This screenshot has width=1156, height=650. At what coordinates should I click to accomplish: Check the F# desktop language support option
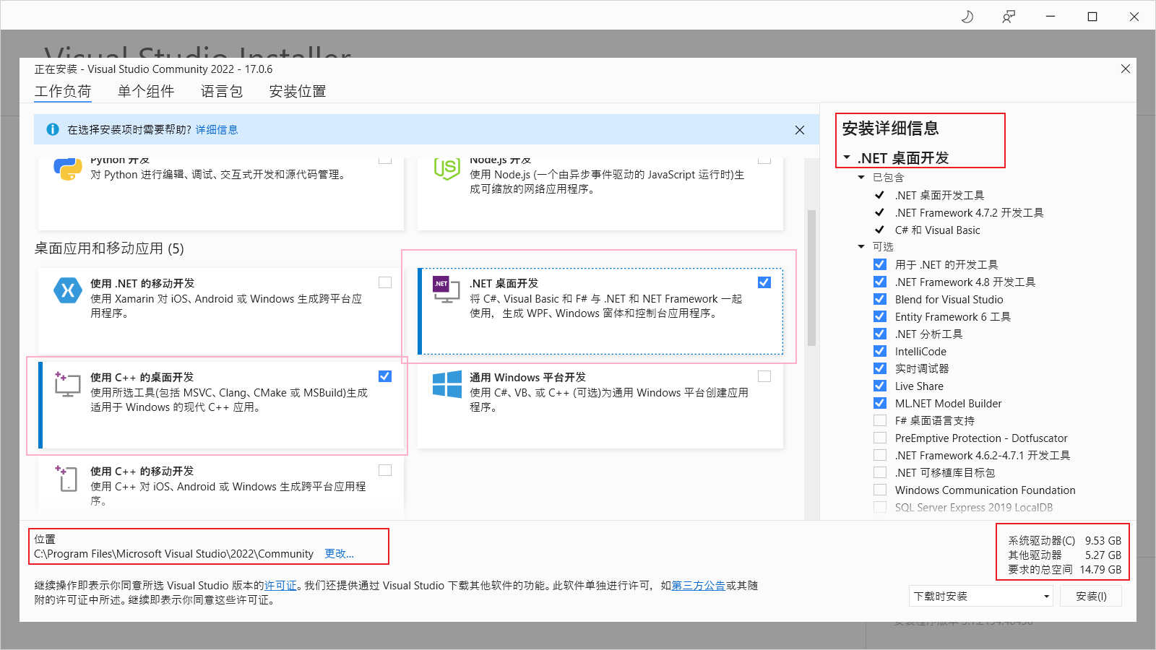(880, 420)
